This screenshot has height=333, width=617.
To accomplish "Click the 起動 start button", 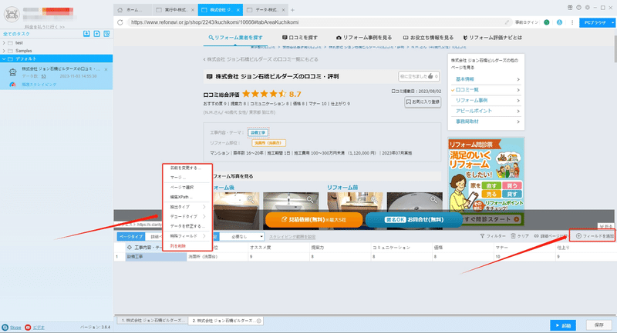I will click(563, 325).
